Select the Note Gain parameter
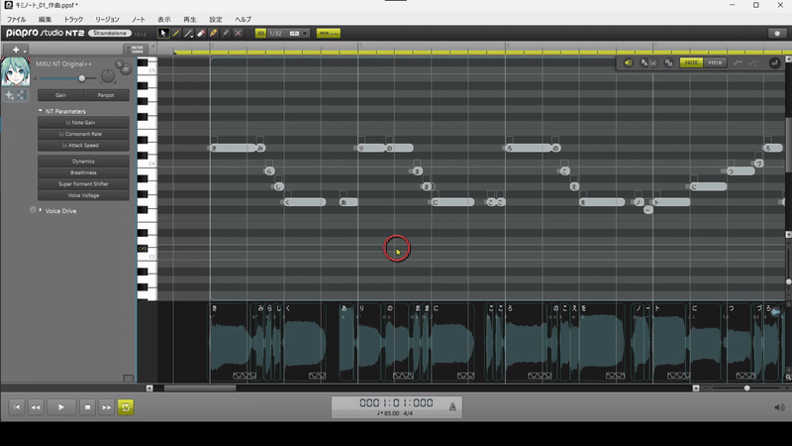 point(83,122)
